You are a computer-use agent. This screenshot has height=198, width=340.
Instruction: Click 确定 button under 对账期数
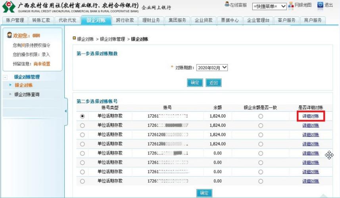[195, 83]
